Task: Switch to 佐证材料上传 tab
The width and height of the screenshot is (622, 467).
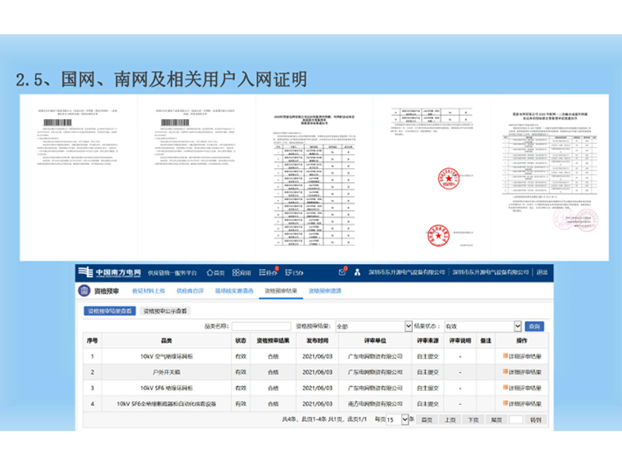Action: pyautogui.click(x=149, y=291)
